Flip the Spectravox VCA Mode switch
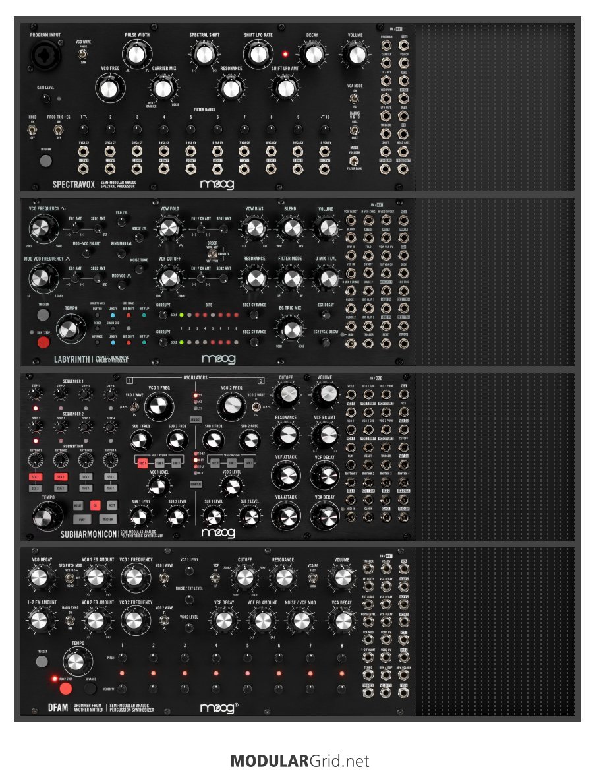This screenshot has width=601, height=775. coord(354,98)
